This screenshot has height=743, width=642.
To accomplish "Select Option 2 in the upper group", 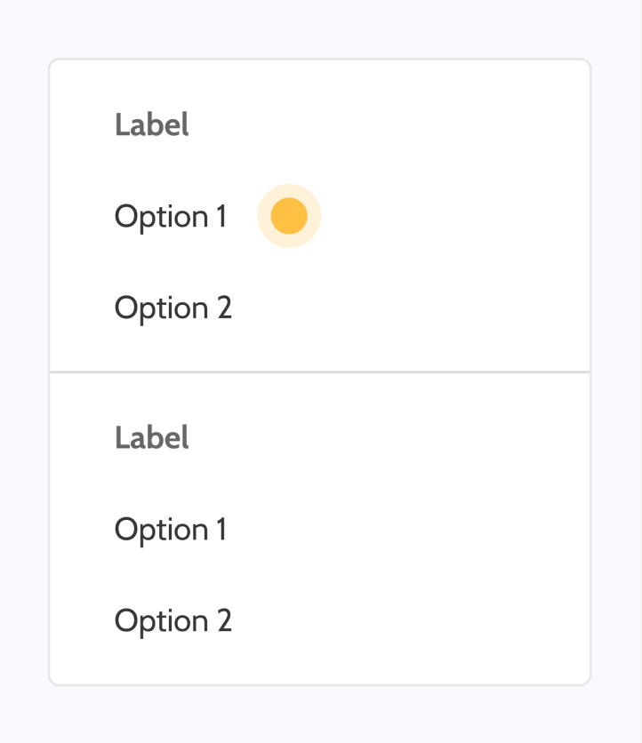I will (x=173, y=308).
